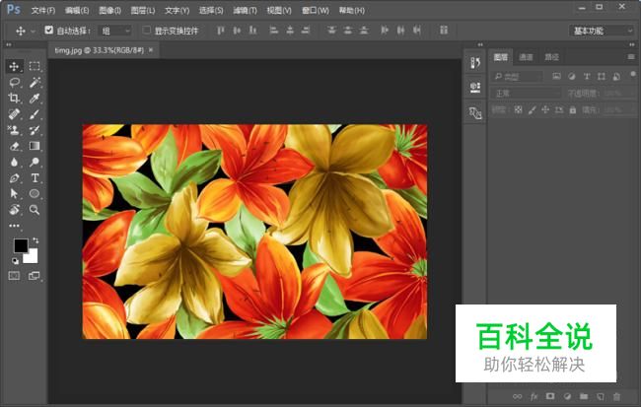Toggle the 自动选择 checkbox
This screenshot has width=641, height=407.
49,31
